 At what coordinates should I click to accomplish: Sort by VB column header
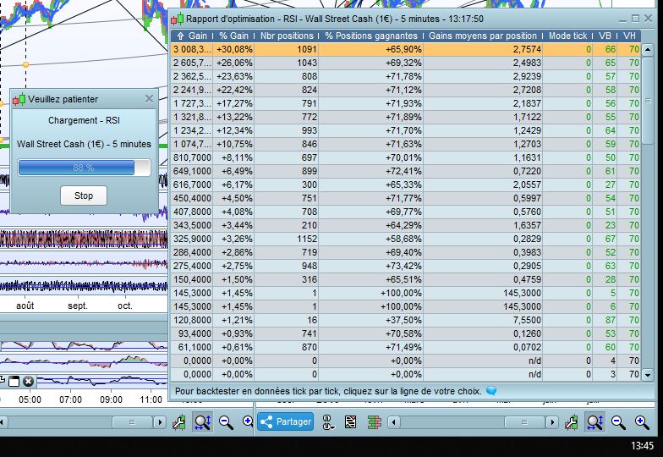coord(605,36)
